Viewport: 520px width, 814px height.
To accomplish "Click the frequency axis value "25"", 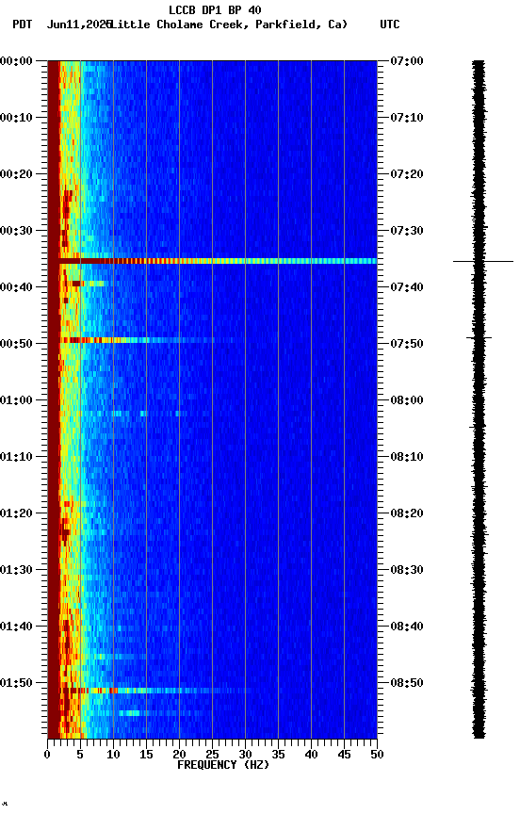I will (x=212, y=755).
